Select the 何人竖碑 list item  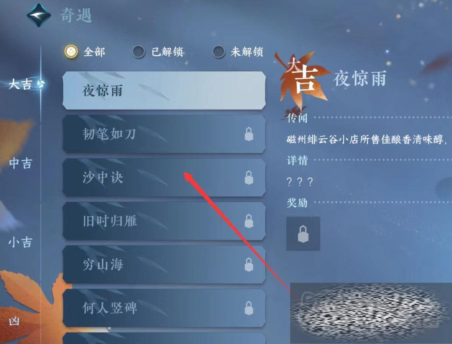pyautogui.click(x=164, y=308)
